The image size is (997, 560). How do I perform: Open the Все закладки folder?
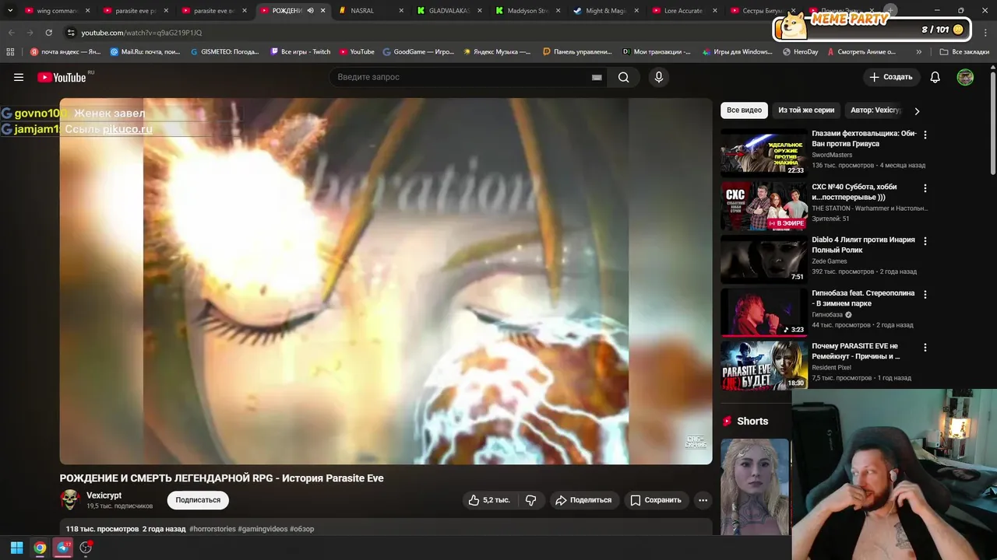(964, 52)
